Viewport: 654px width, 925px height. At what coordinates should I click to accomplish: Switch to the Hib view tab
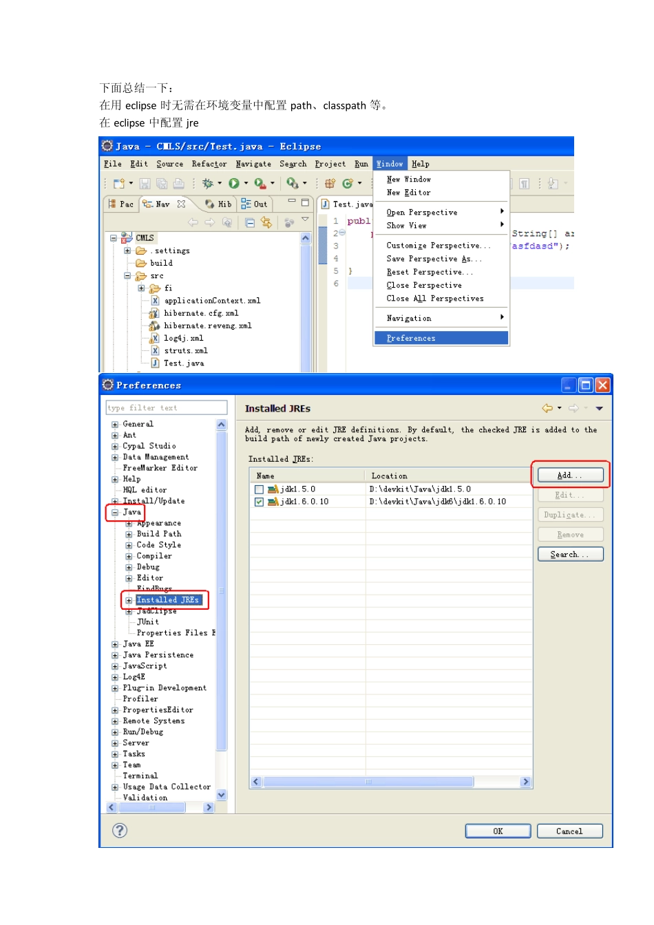tap(218, 204)
